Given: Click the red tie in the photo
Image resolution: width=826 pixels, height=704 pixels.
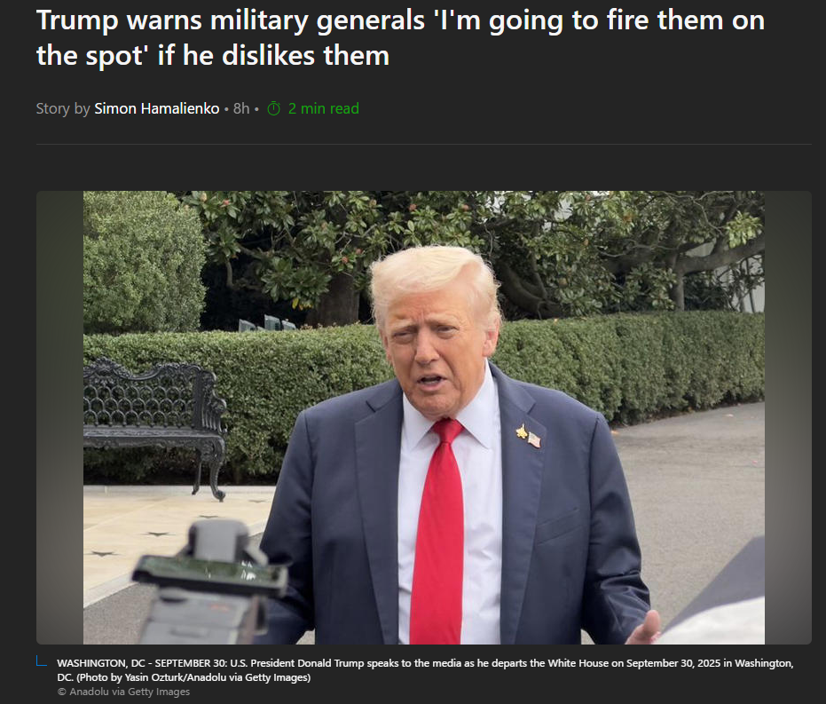Looking at the screenshot, I should click(439, 532).
